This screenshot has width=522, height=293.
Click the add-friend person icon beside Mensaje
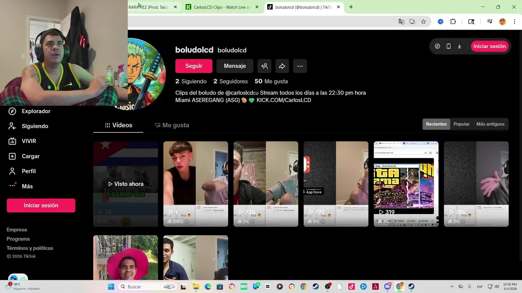coord(264,66)
